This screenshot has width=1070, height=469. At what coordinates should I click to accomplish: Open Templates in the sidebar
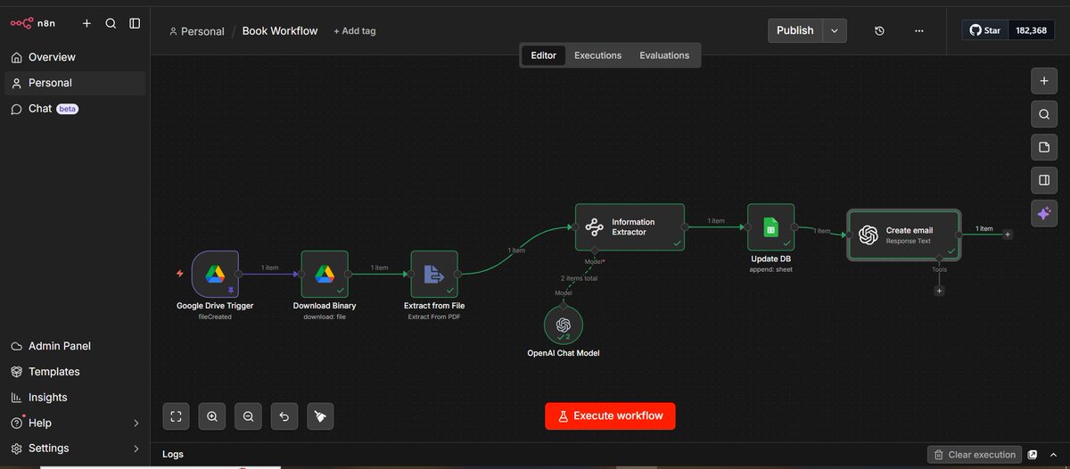click(x=75, y=372)
